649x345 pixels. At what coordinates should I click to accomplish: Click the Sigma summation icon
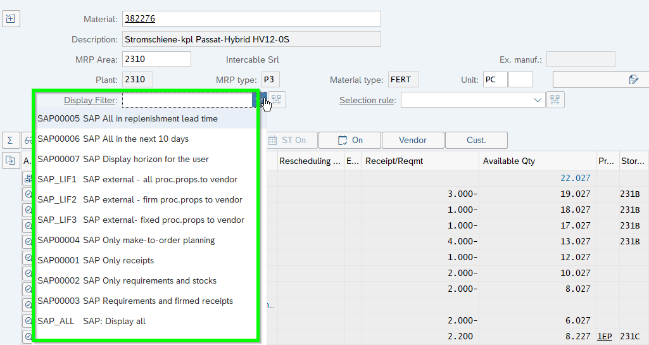(11, 140)
